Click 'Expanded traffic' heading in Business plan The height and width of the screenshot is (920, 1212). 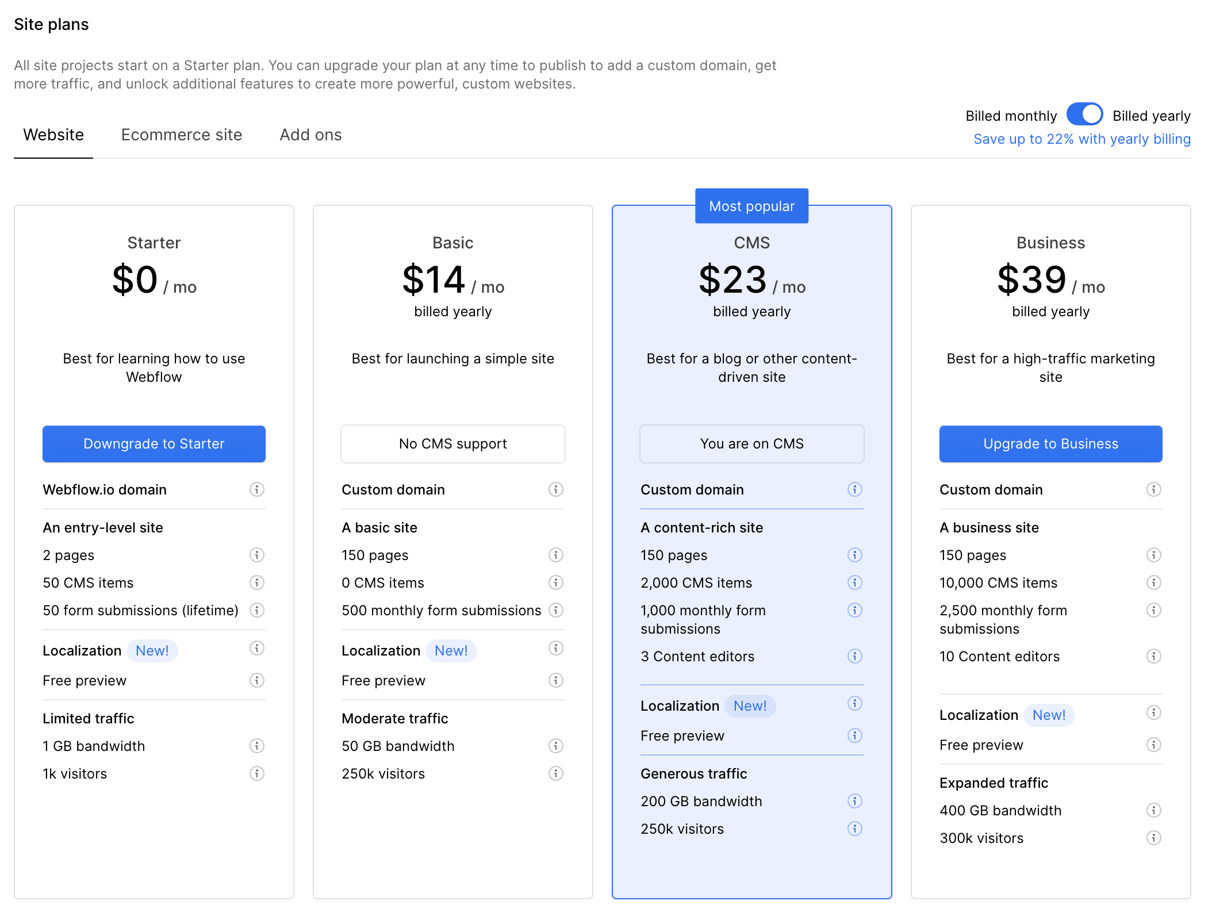click(x=994, y=783)
